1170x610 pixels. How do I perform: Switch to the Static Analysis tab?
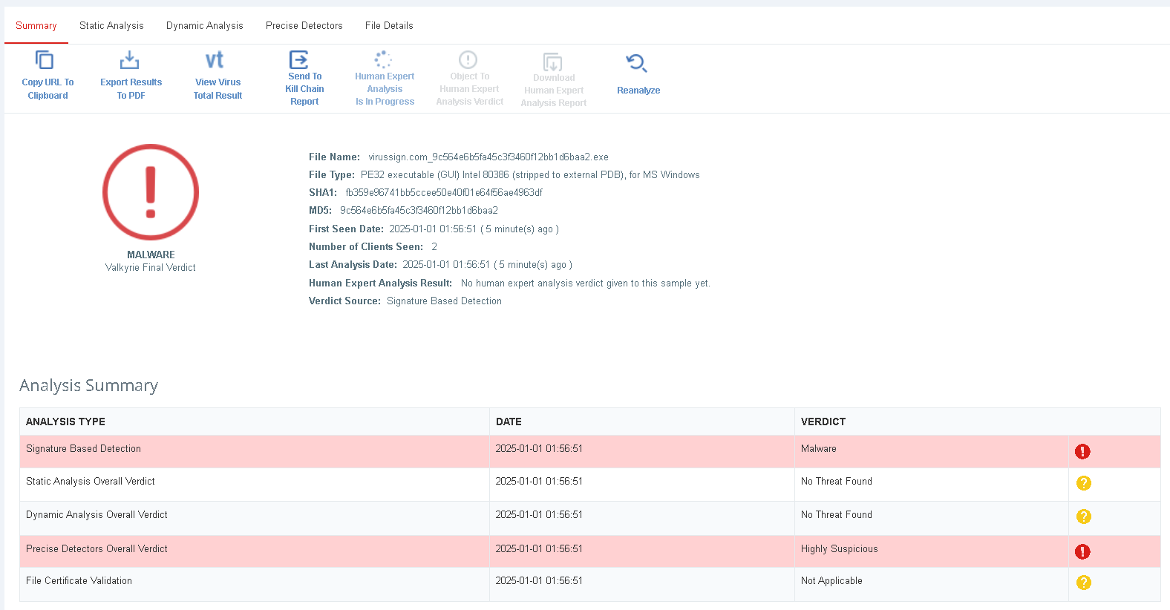111,25
